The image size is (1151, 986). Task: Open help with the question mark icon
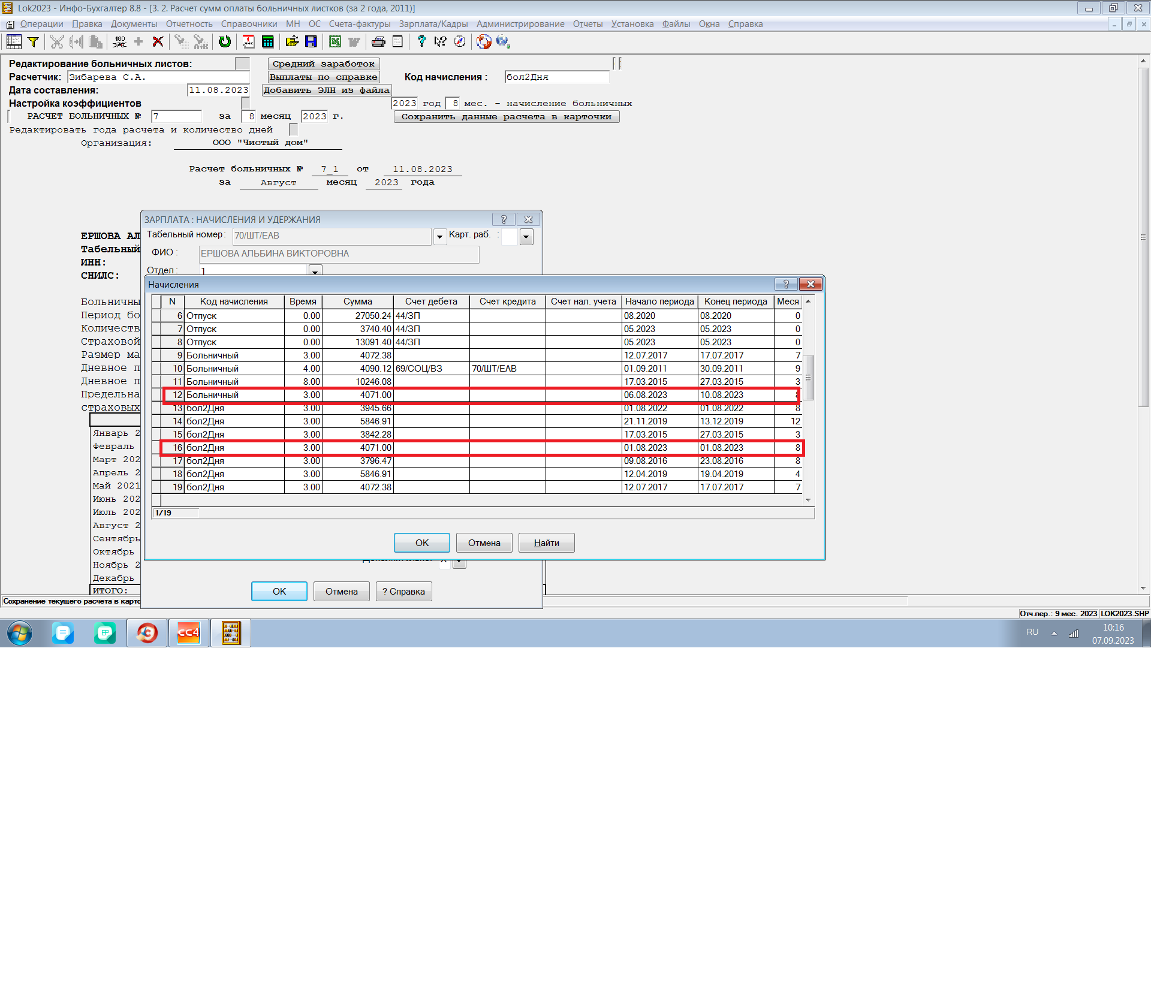(421, 41)
